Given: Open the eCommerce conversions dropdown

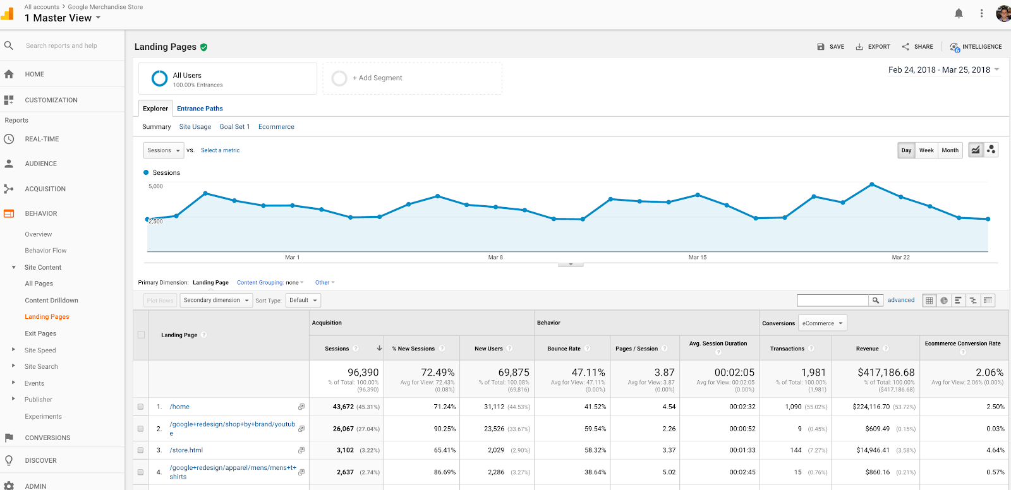Looking at the screenshot, I should [x=822, y=323].
